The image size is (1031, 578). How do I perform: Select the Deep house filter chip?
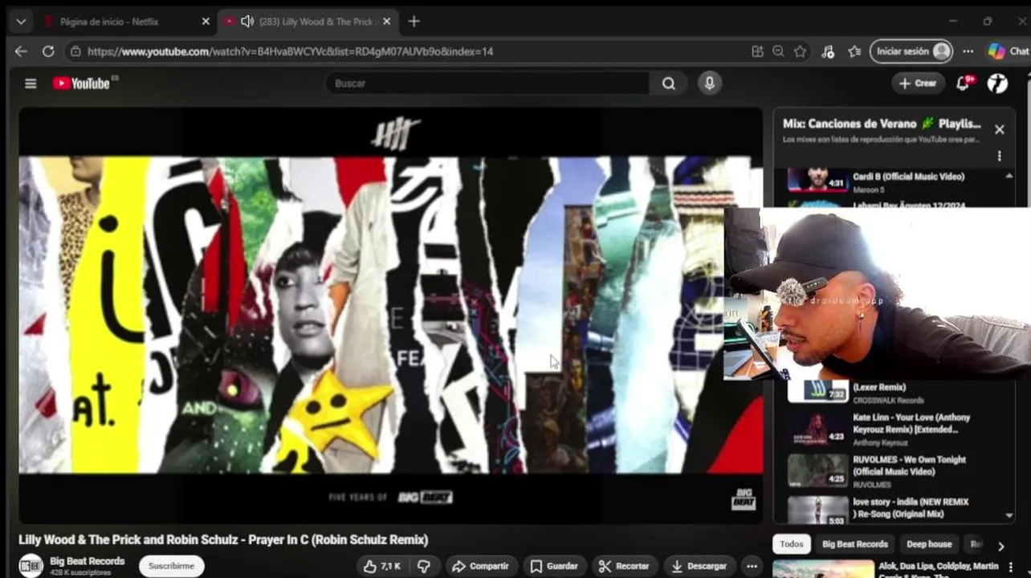(x=929, y=544)
